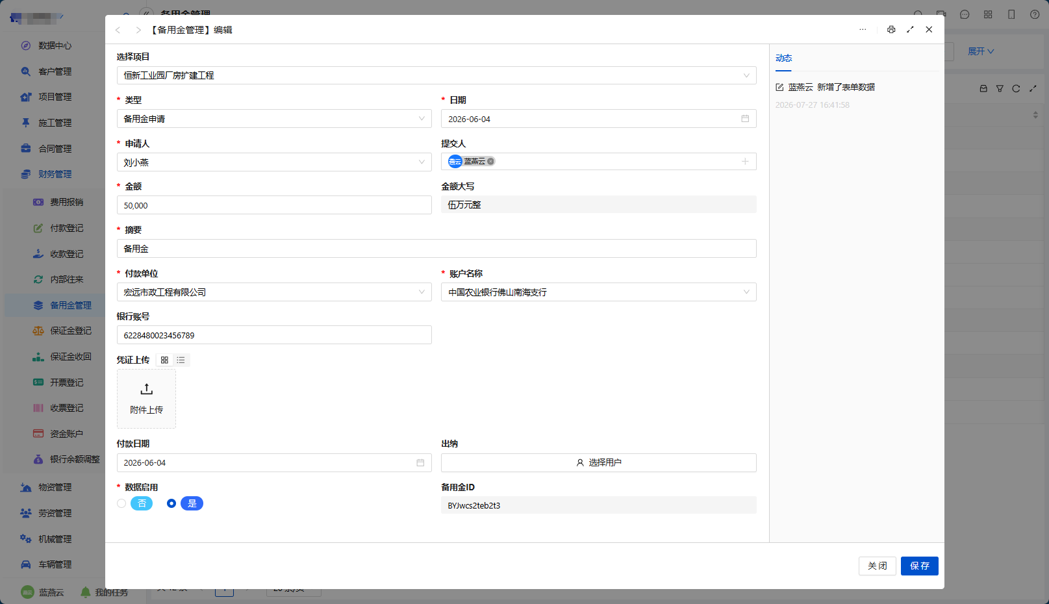1049x604 pixels.
Task: Go to the previous record arrow
Action: (118, 30)
